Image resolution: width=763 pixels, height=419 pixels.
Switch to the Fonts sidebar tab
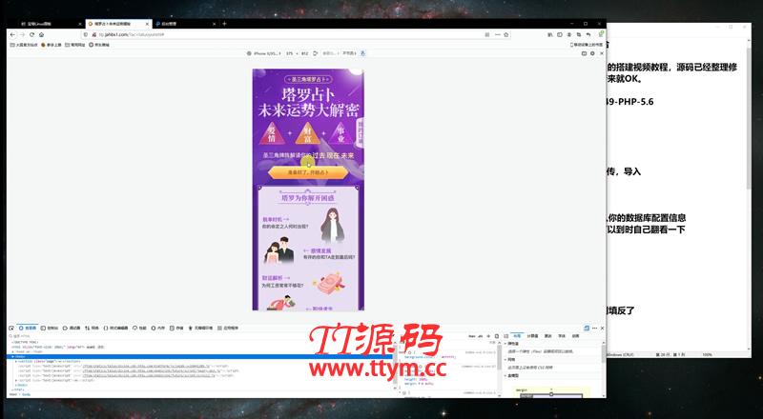[562, 336]
